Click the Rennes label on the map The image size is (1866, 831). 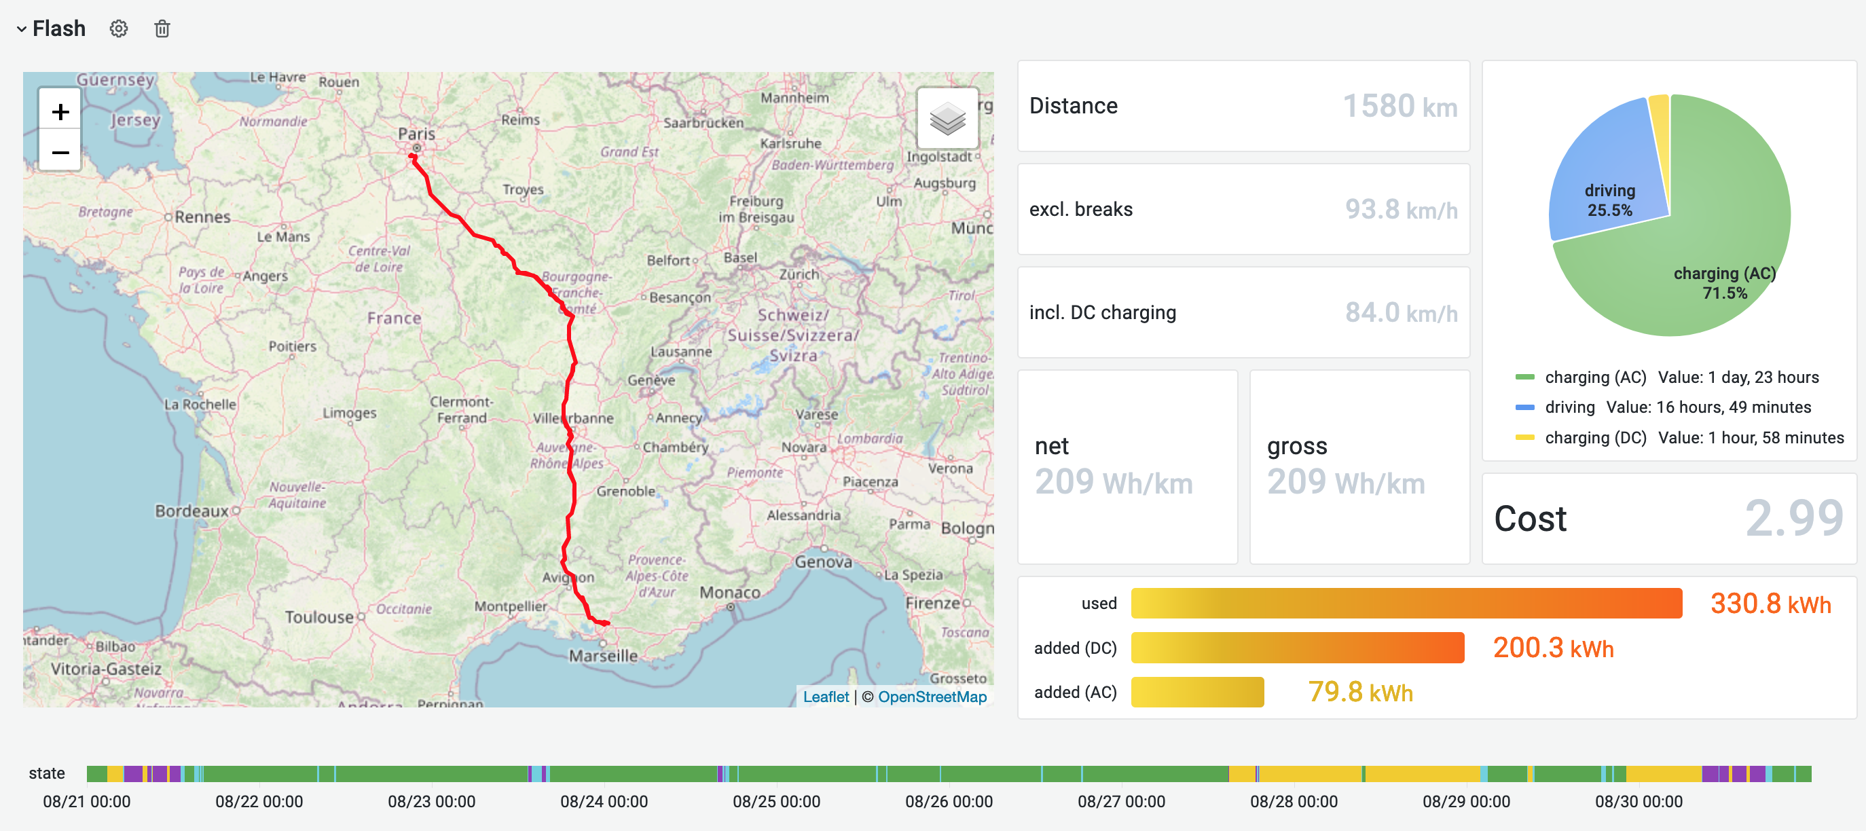[203, 217]
